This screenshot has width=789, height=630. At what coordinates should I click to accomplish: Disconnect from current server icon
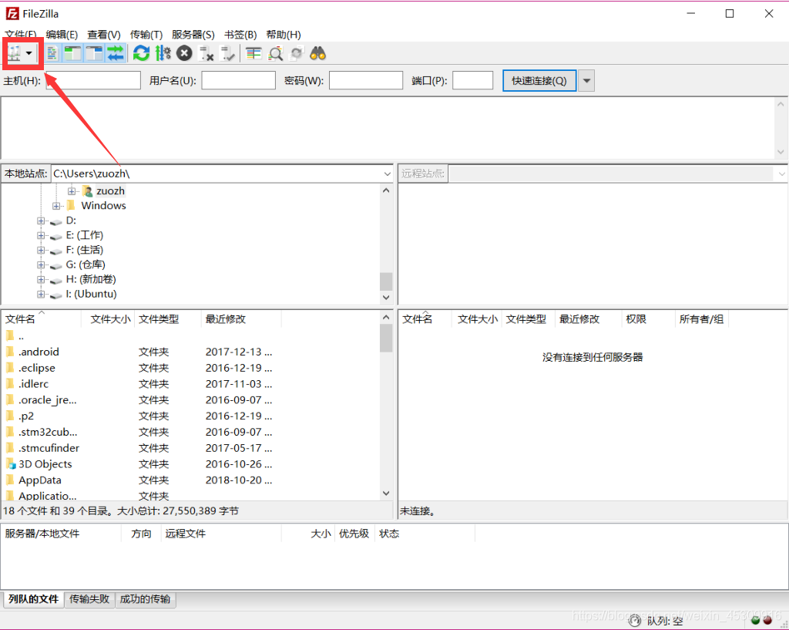click(206, 53)
